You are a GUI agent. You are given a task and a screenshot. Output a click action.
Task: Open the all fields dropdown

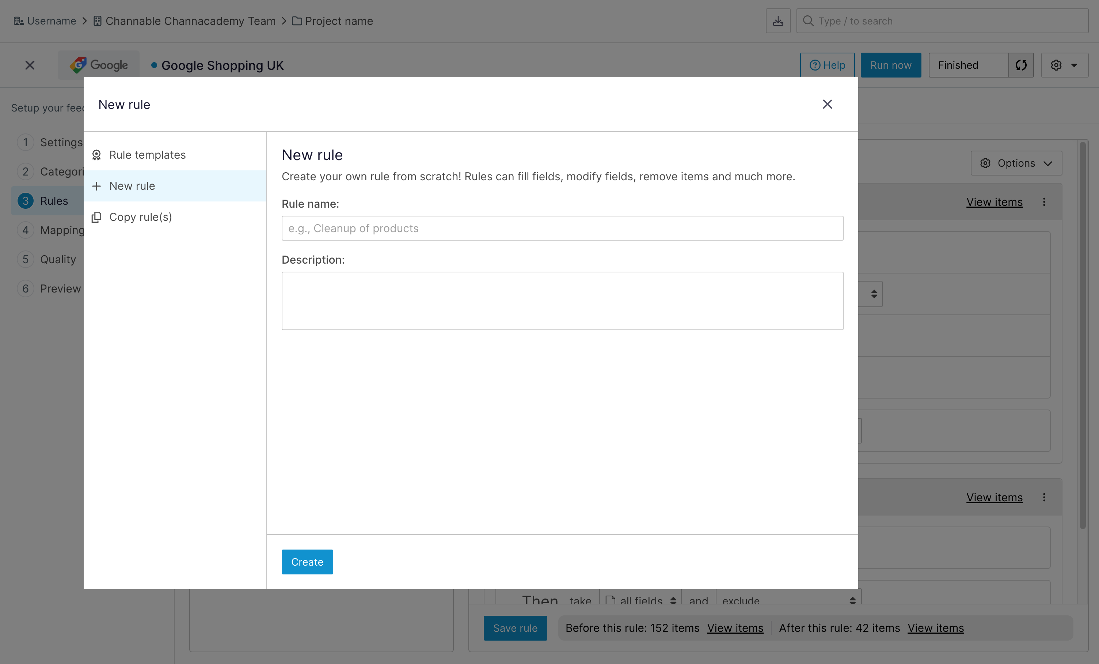(640, 597)
